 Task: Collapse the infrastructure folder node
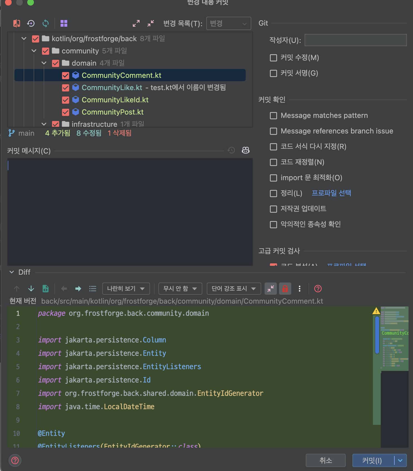coord(44,124)
